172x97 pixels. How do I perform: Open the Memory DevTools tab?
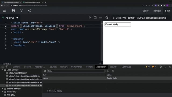[x=89, y=67]
